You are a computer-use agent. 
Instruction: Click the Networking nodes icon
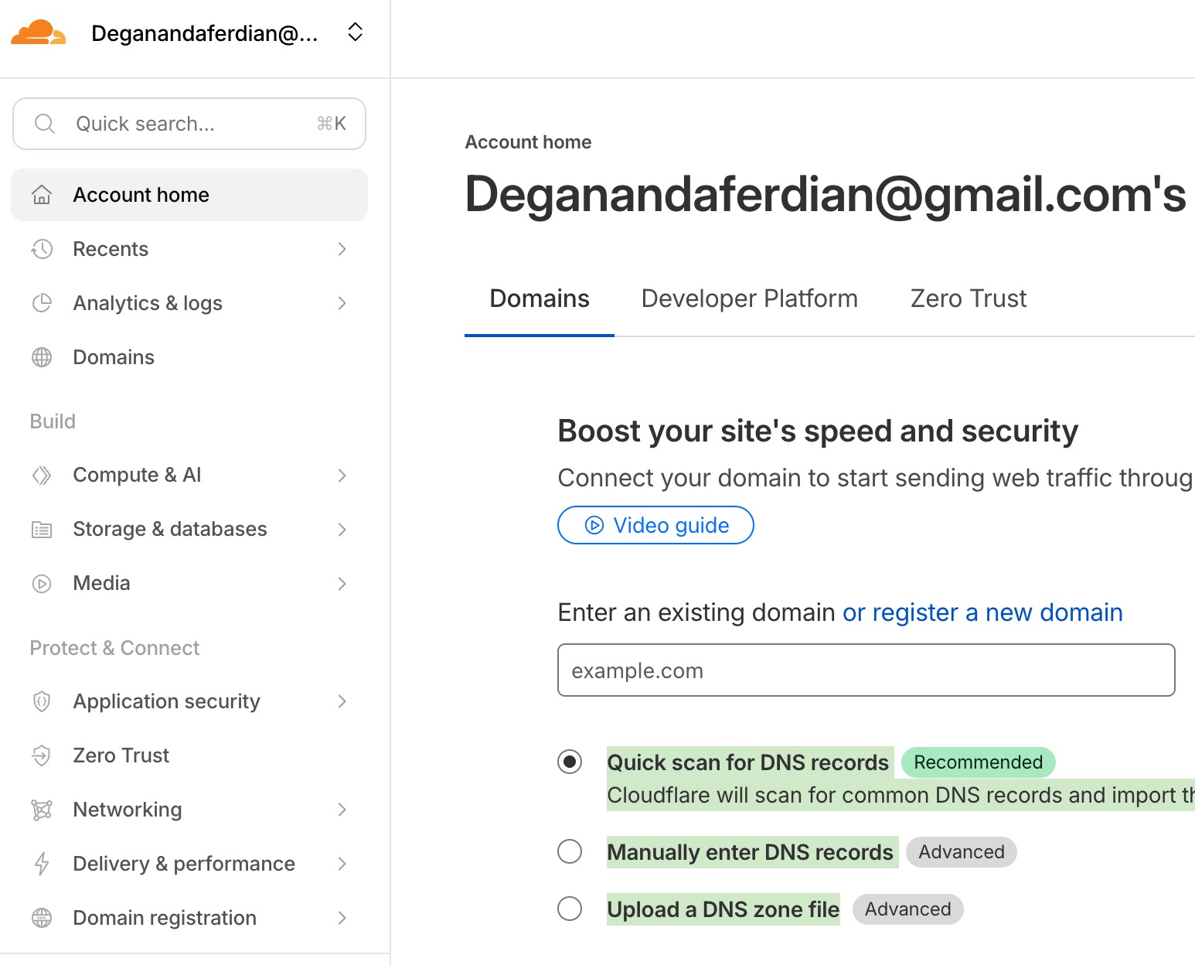click(x=42, y=810)
